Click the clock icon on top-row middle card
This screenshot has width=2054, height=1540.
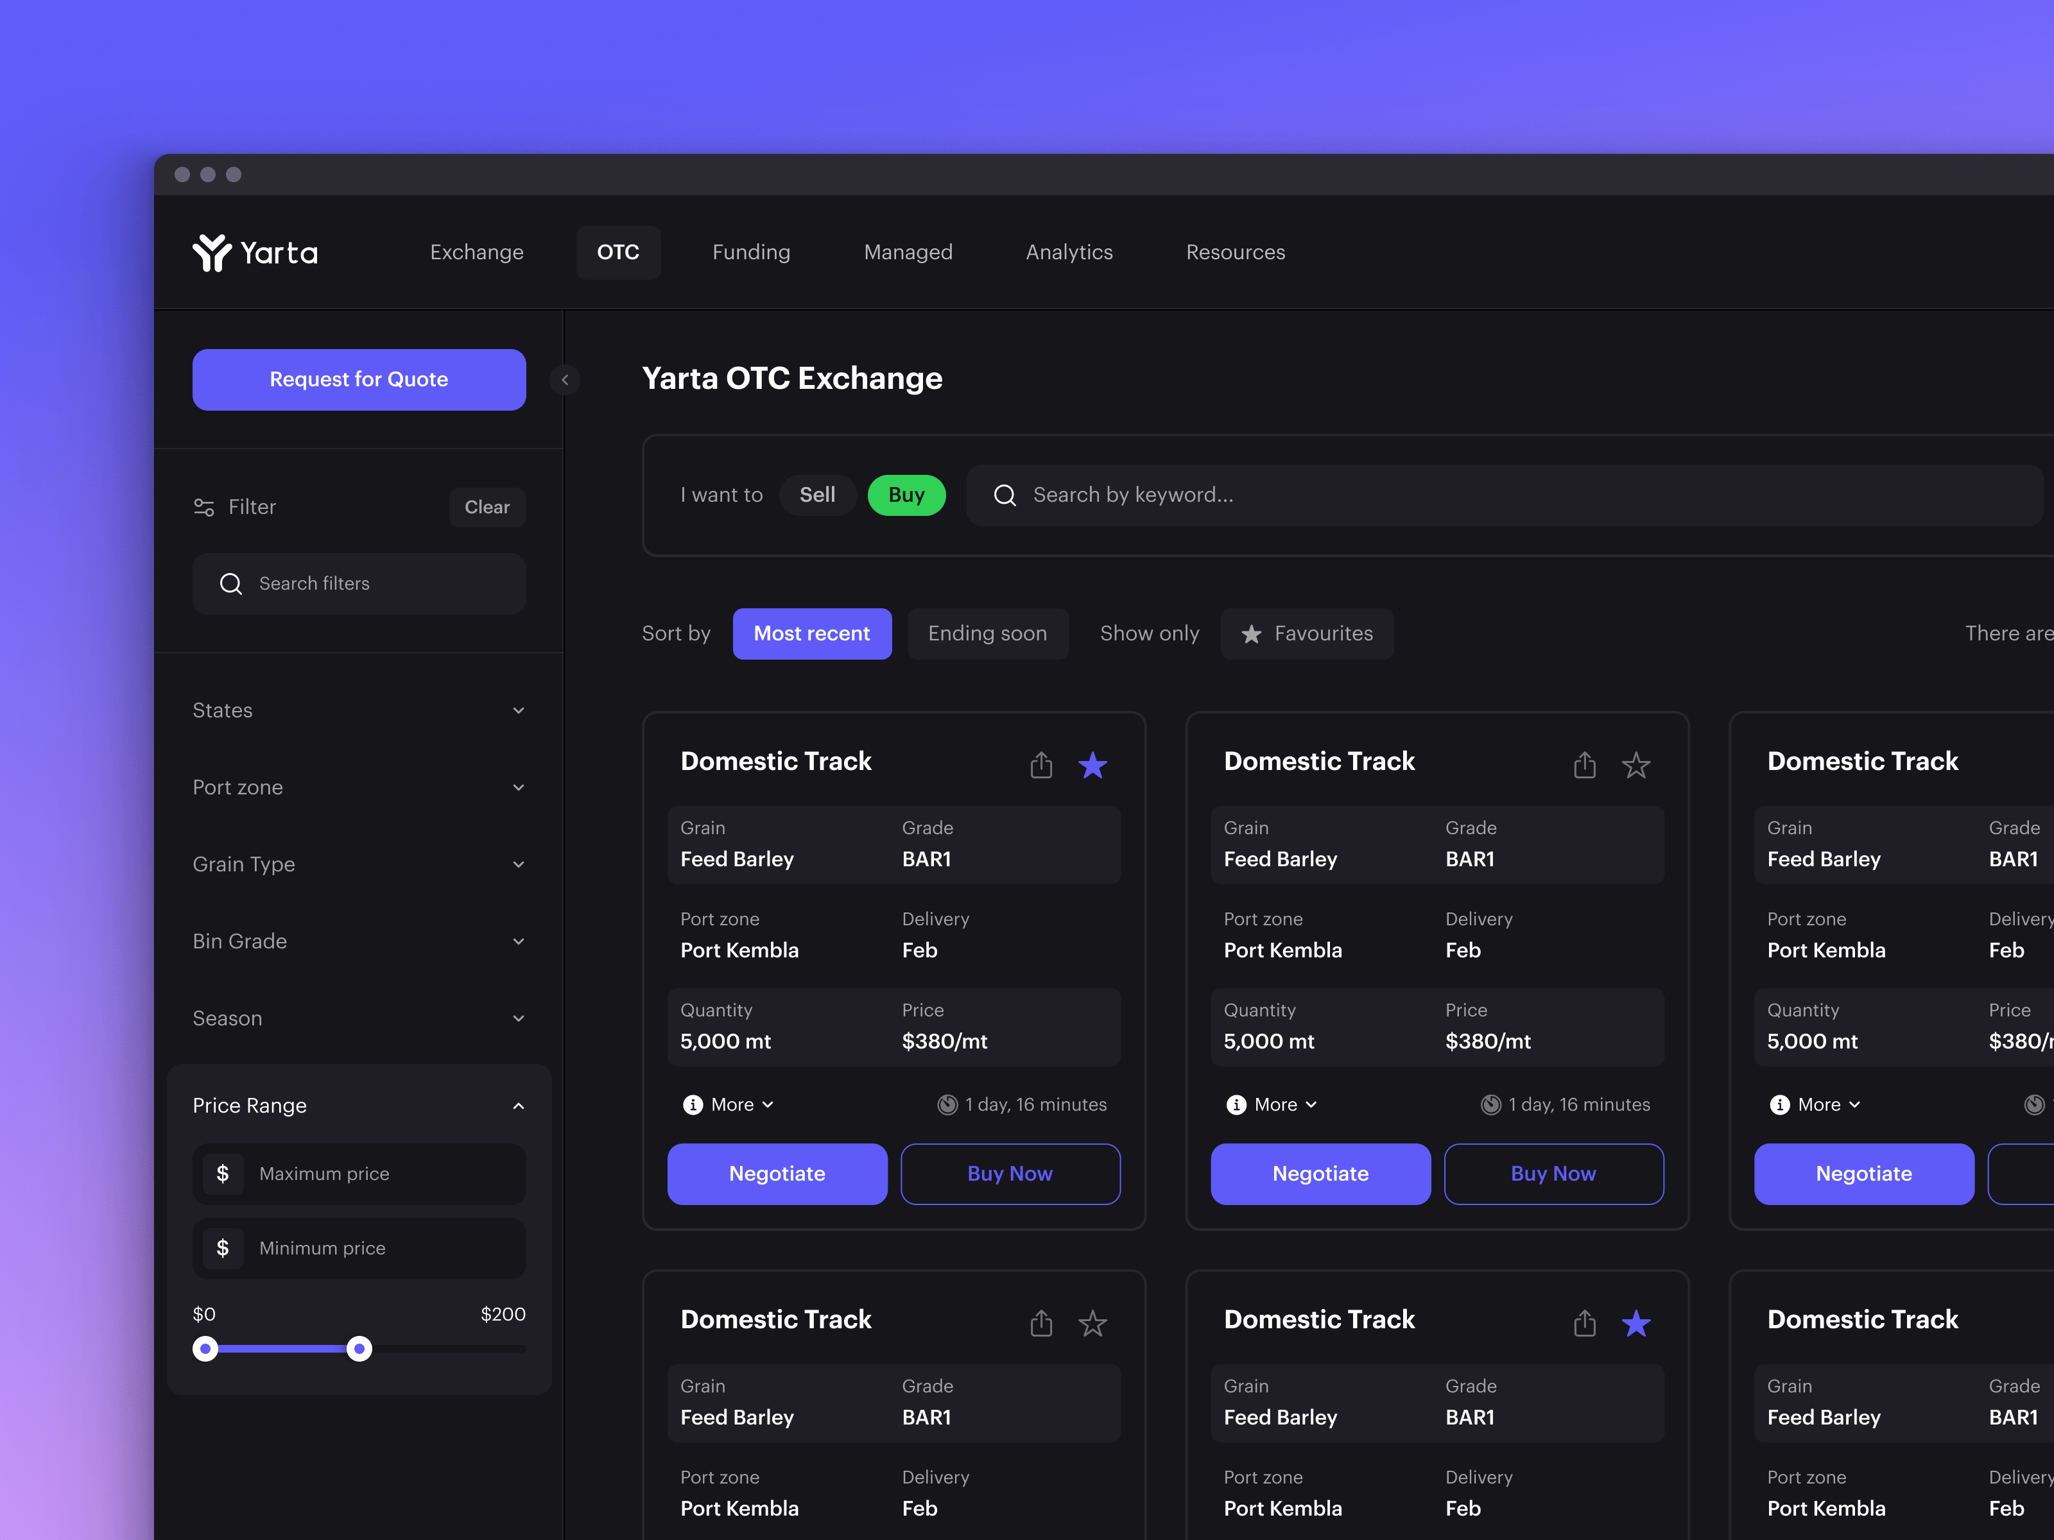click(1490, 1105)
